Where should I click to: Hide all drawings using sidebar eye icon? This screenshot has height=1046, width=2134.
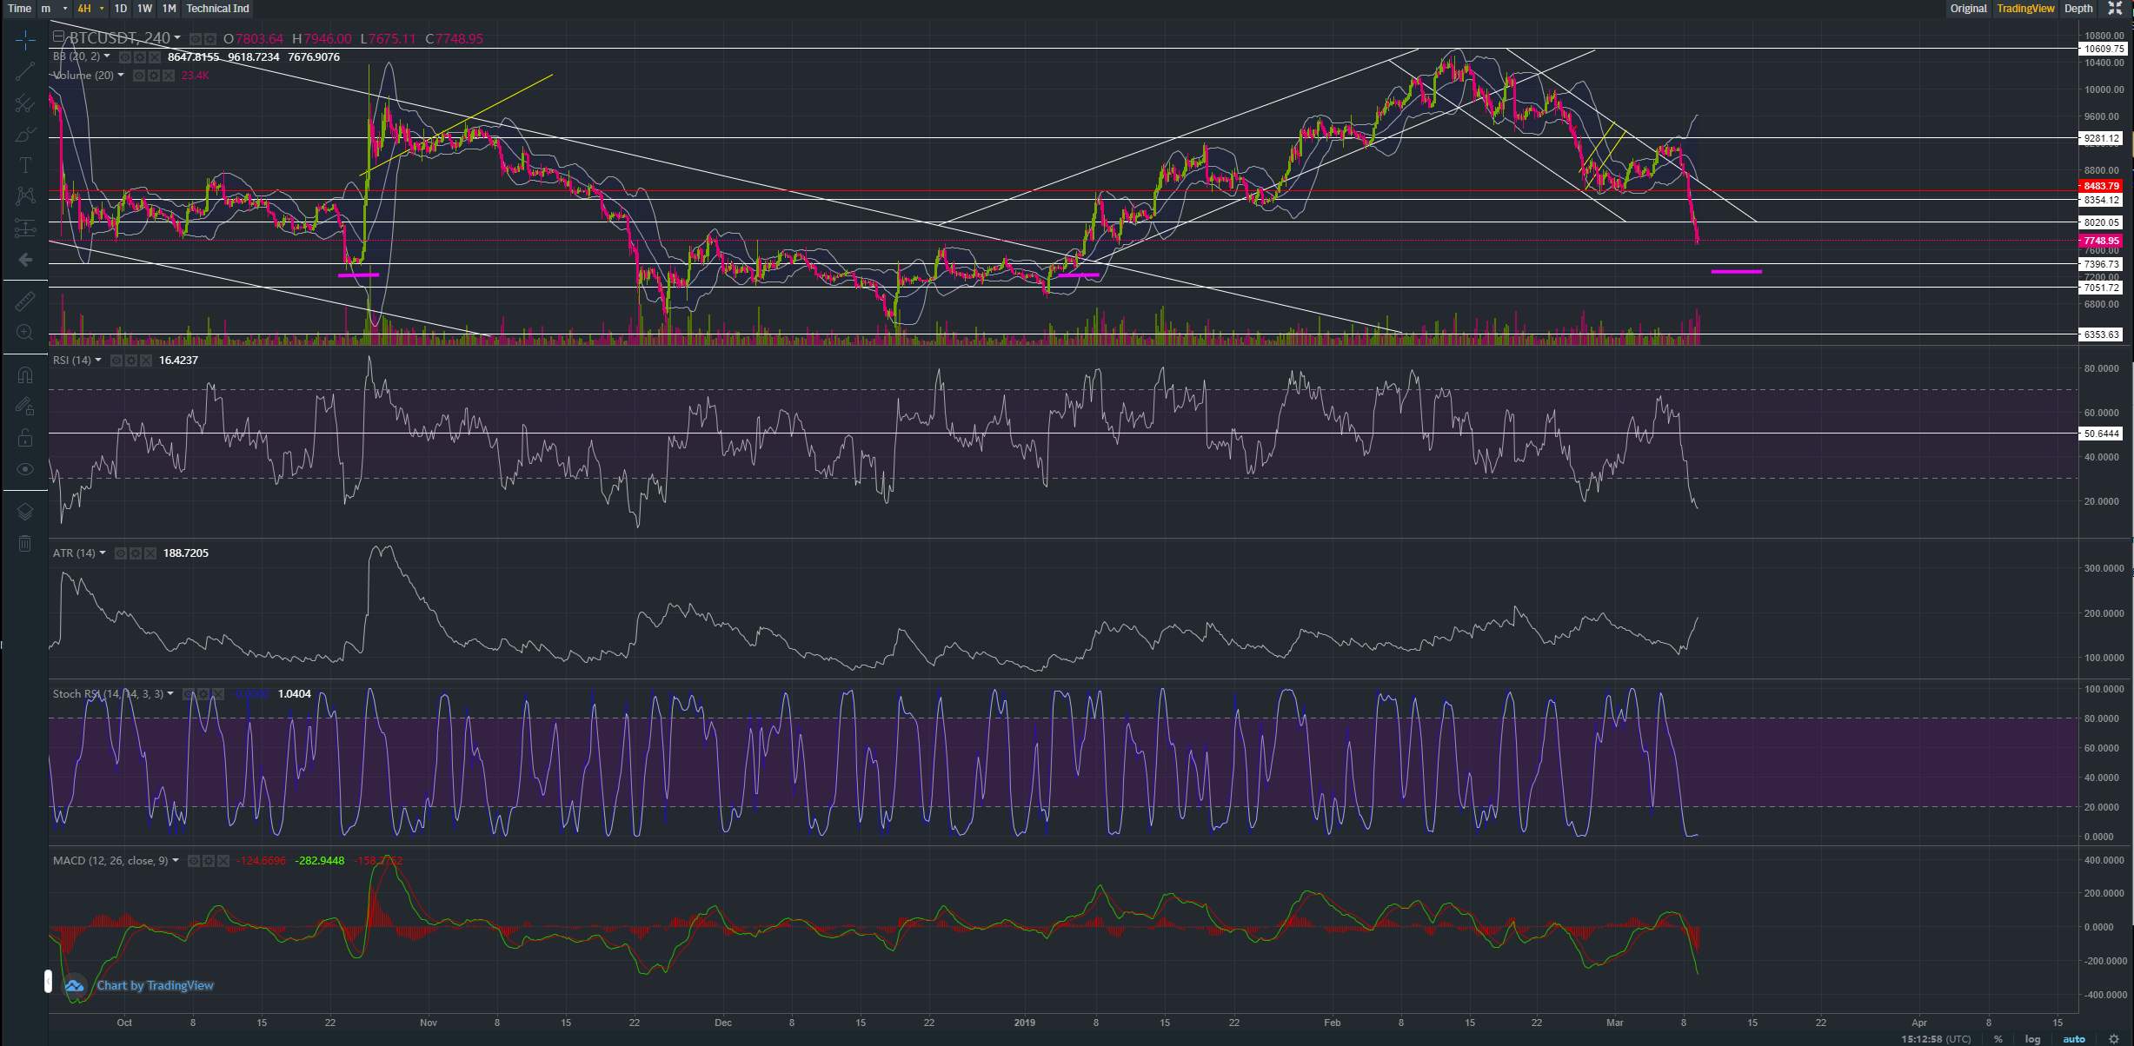(25, 469)
